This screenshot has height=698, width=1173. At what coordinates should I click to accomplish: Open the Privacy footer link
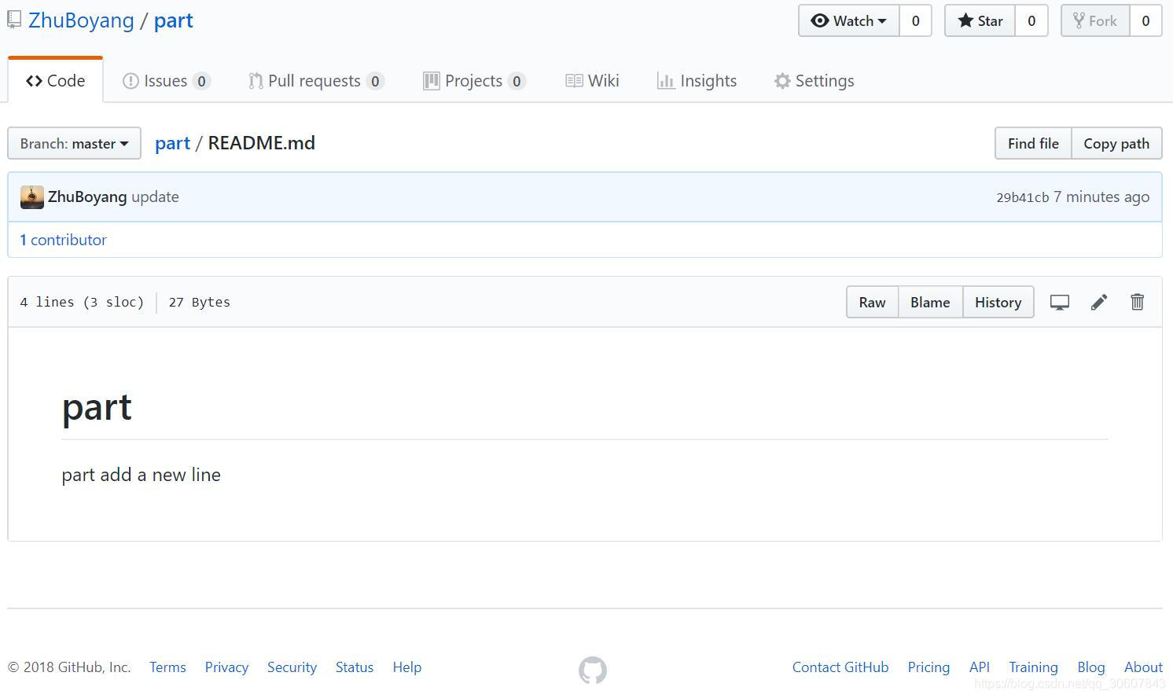pos(226,667)
